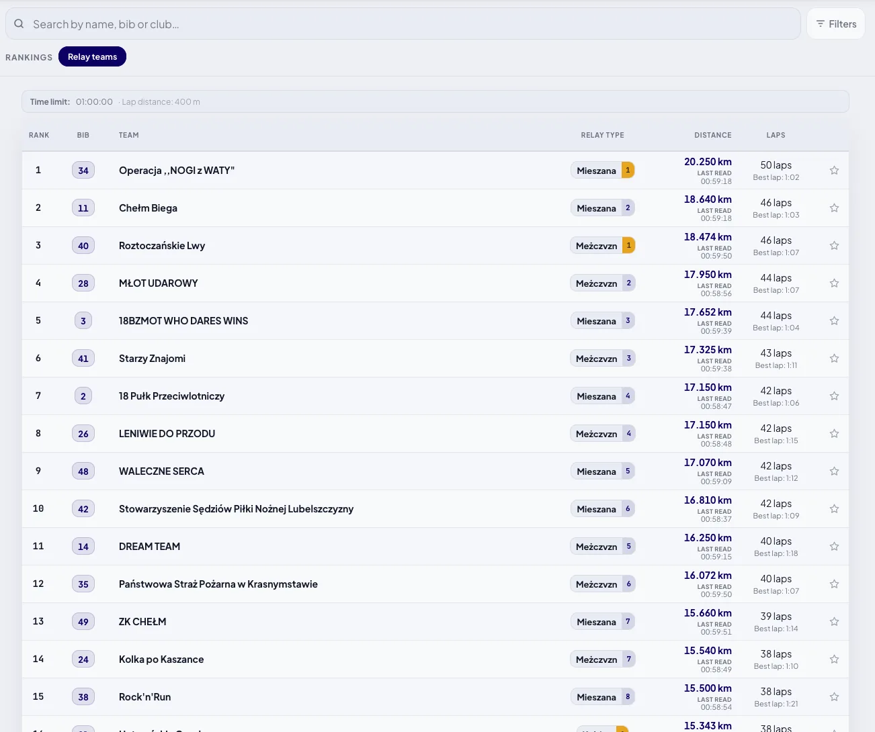The width and height of the screenshot is (875, 732).
Task: Select Mężczyzn tag in Starzy Znajomi row
Action: [602, 359]
